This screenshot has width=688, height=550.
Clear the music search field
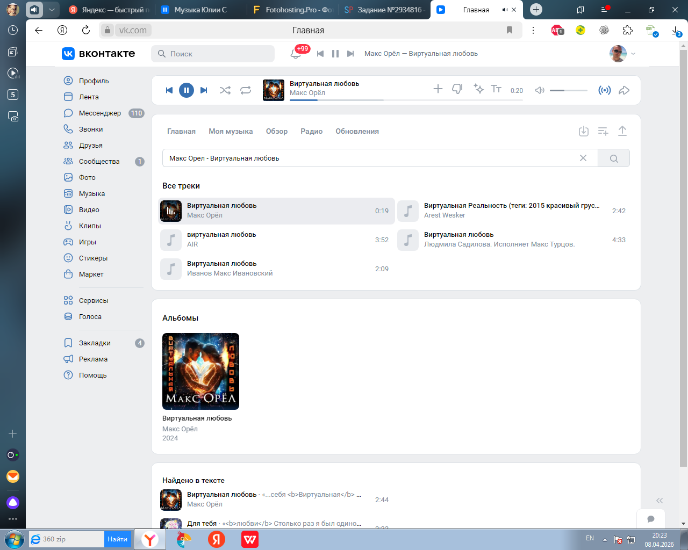[x=583, y=158]
